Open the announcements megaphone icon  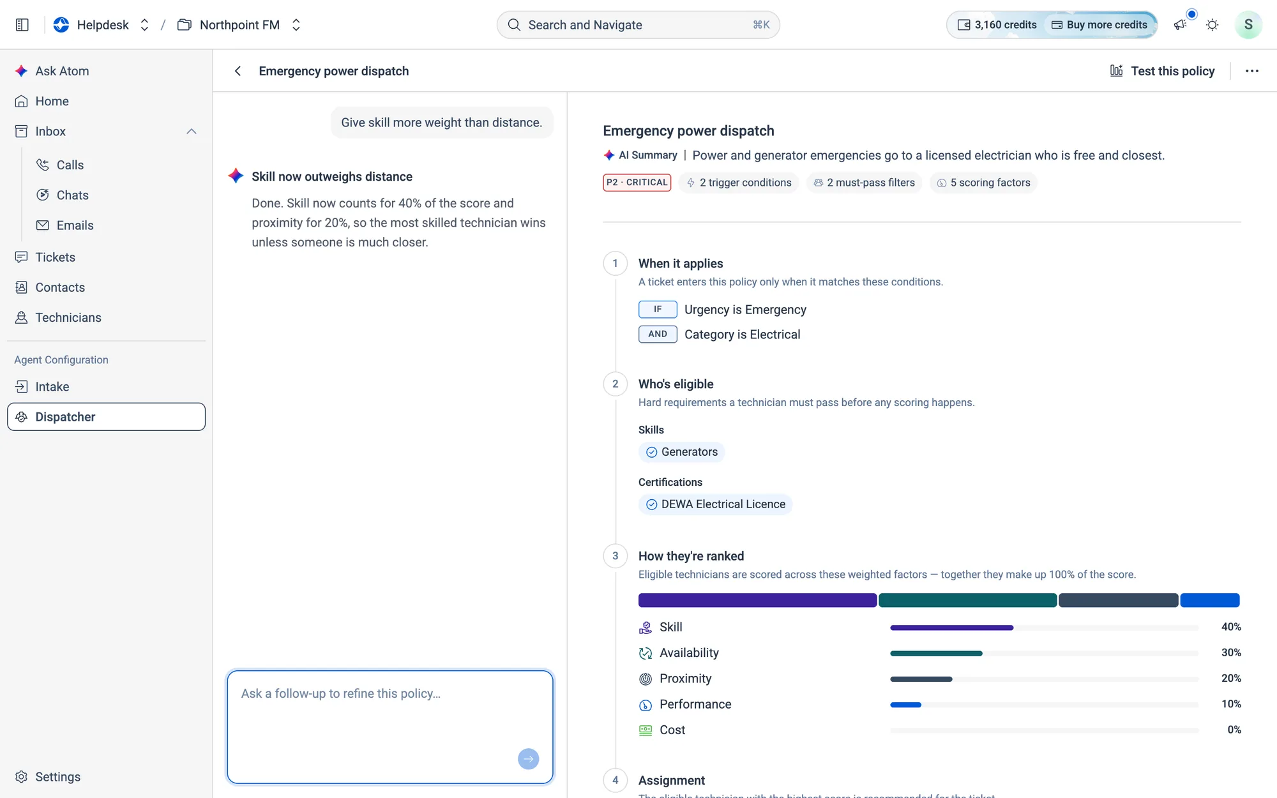[1181, 25]
